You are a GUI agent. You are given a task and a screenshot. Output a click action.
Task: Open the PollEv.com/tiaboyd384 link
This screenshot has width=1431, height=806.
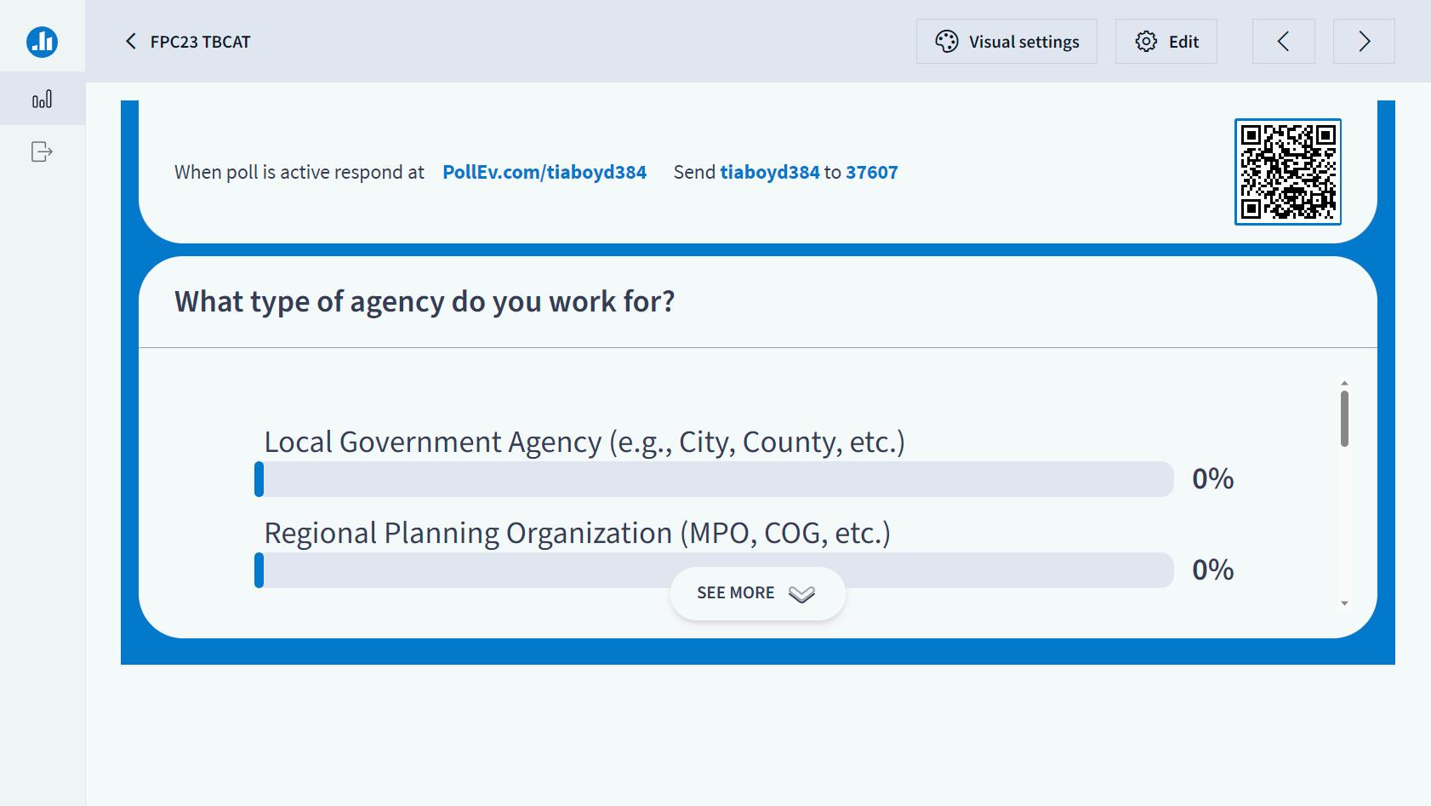tap(544, 172)
